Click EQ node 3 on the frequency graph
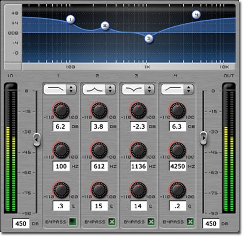The height and width of the screenshot is (237, 244). (149, 38)
